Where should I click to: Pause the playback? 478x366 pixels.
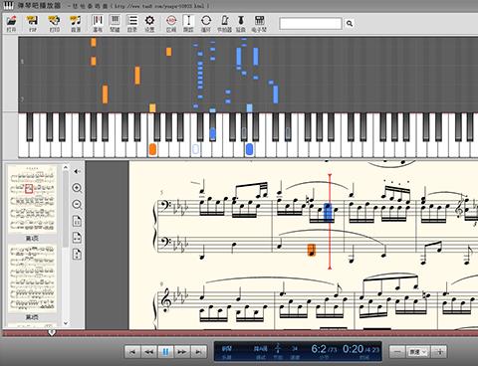[165, 352]
